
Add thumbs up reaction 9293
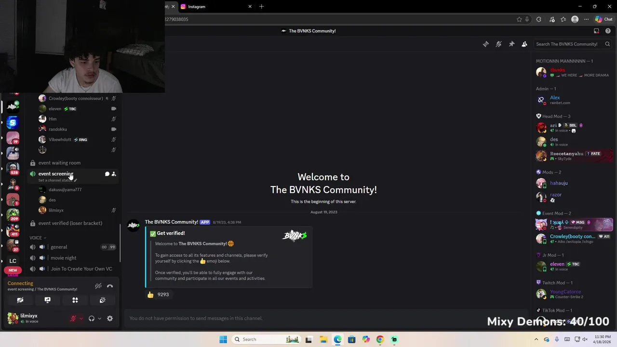pyautogui.click(x=158, y=294)
